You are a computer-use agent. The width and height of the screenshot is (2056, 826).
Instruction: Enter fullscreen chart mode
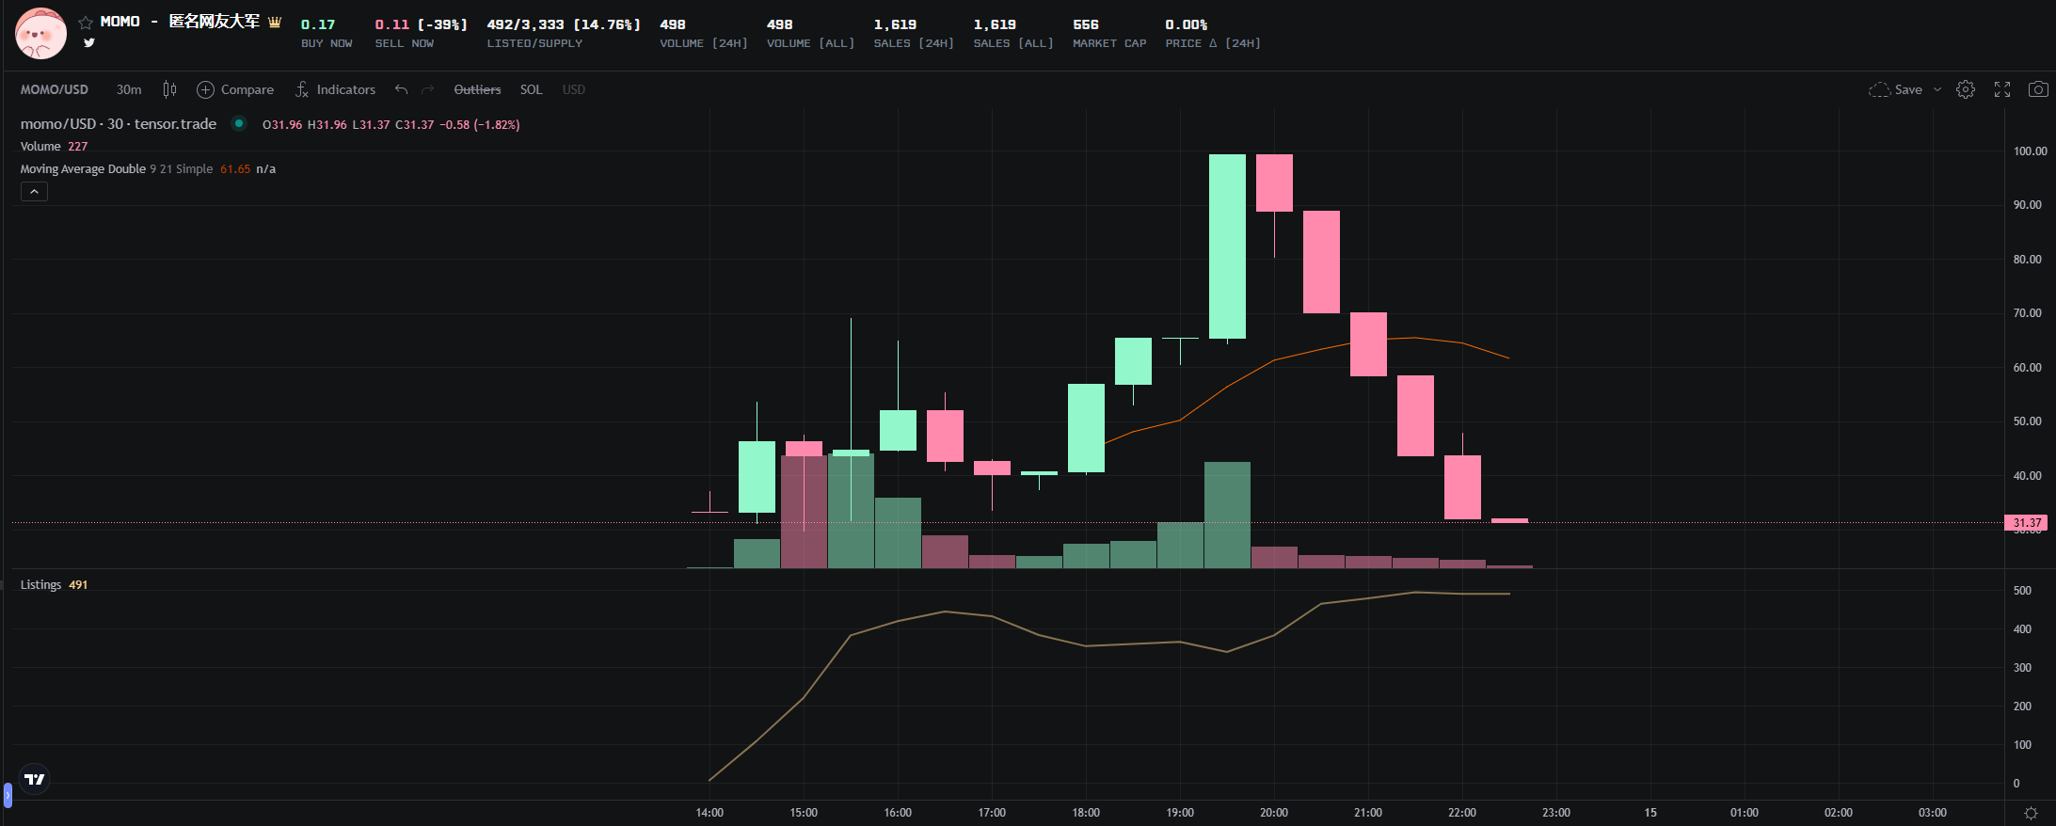[2002, 89]
